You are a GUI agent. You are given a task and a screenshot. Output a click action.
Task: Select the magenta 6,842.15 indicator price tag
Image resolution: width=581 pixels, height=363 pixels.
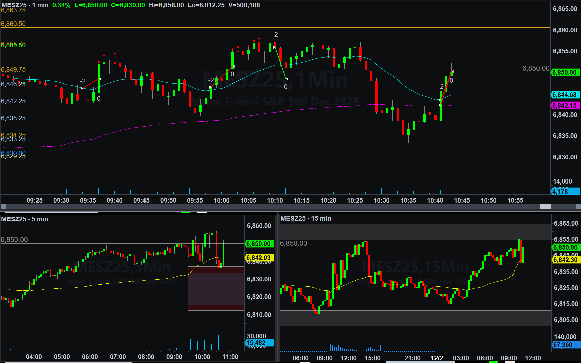[564, 105]
